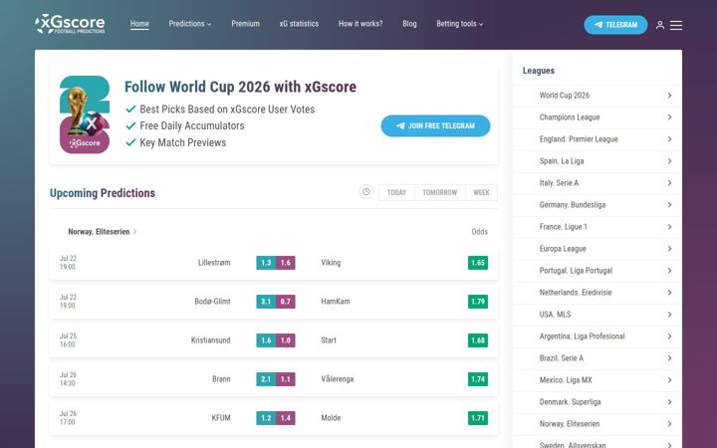Screen dimensions: 717x448
Task: Click the Bodø-Glimt team name
Action: [x=213, y=302]
